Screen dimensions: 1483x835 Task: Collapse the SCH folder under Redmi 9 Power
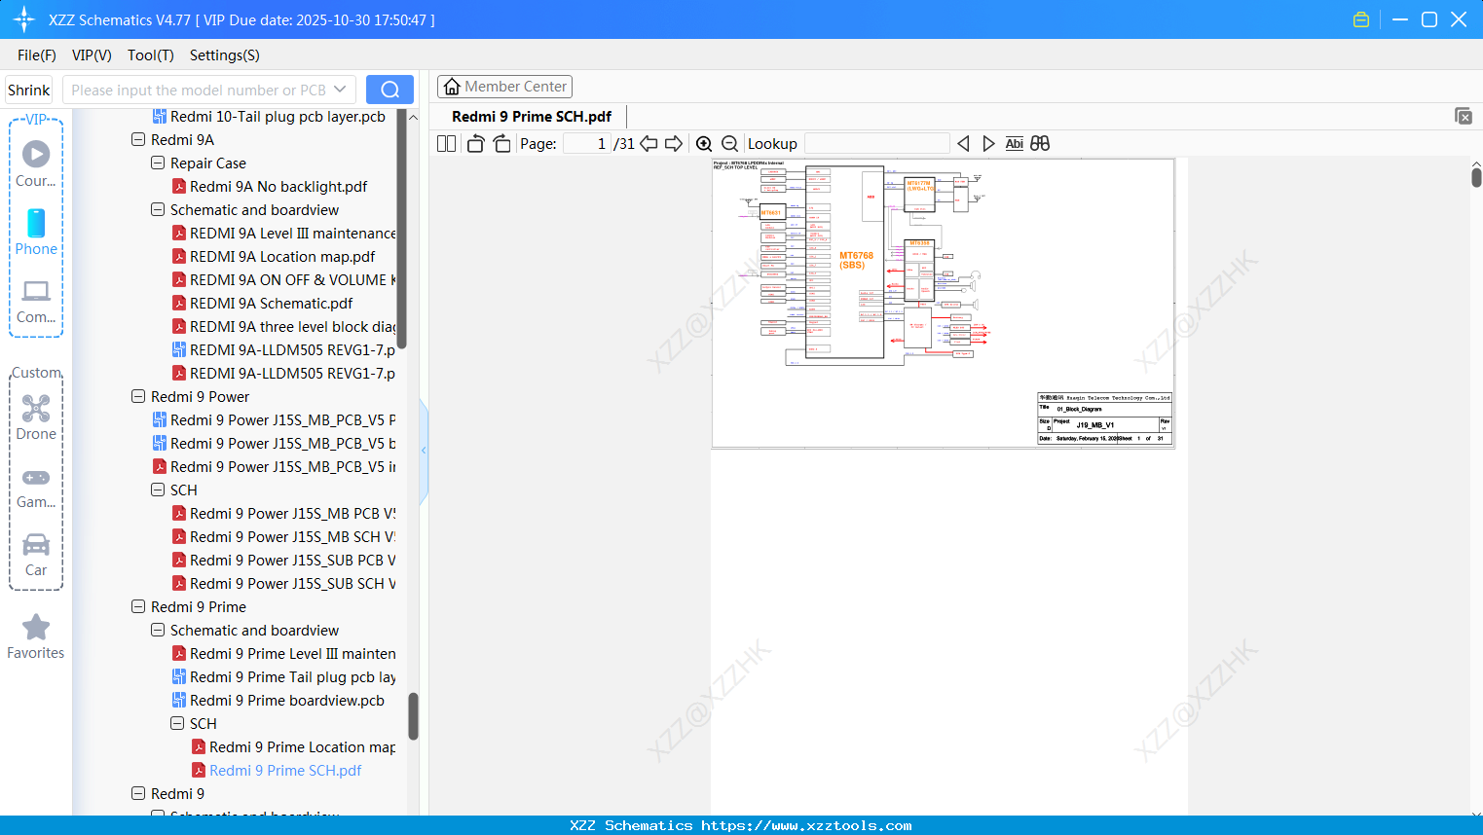[158, 490]
